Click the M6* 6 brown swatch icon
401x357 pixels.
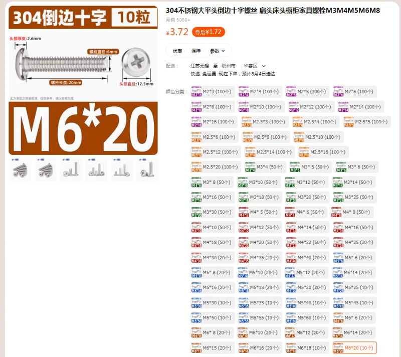338,317
